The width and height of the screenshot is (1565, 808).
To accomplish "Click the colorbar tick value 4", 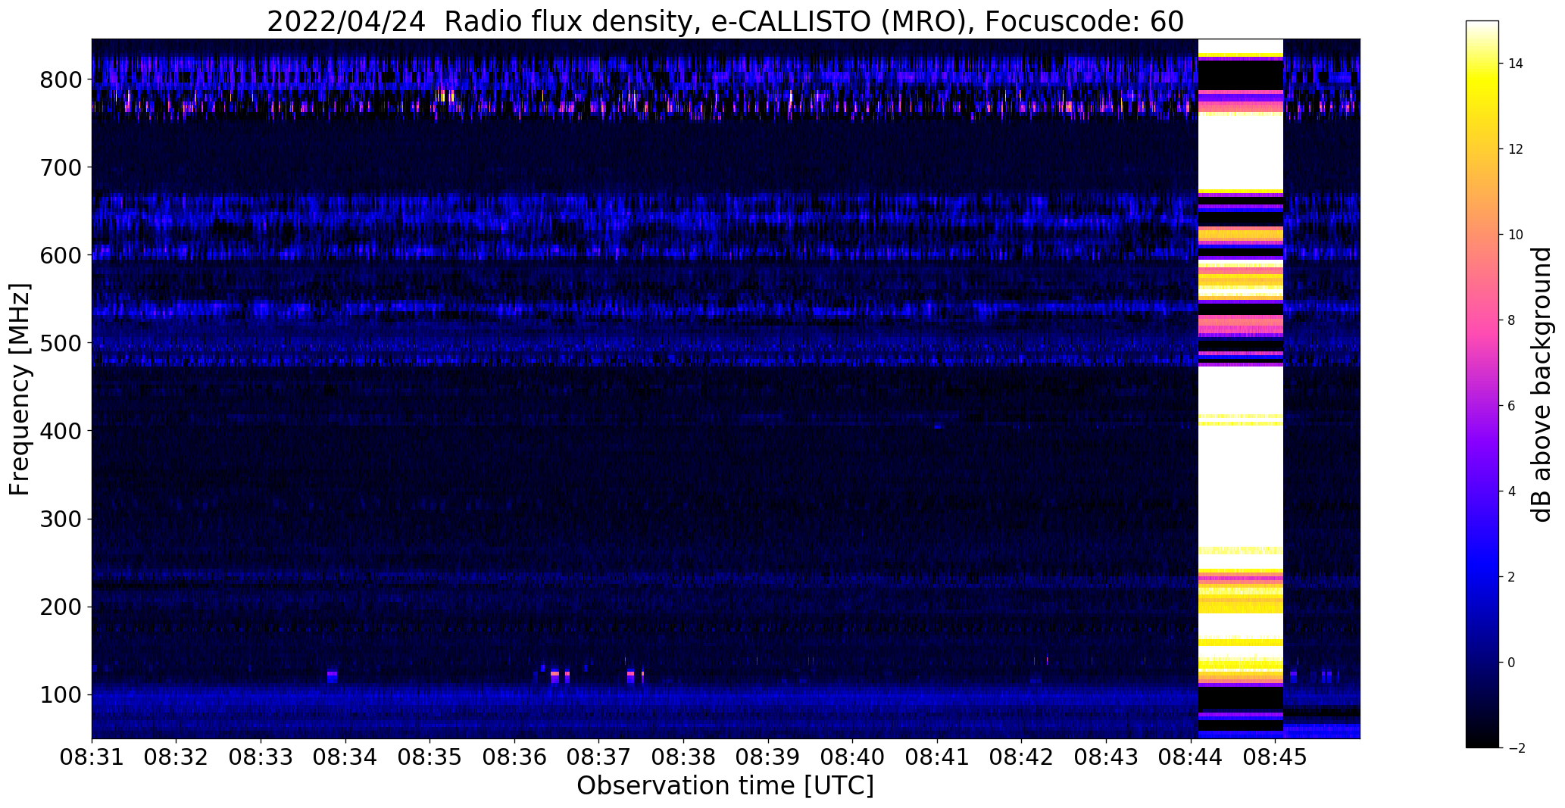I will 1511,491.
